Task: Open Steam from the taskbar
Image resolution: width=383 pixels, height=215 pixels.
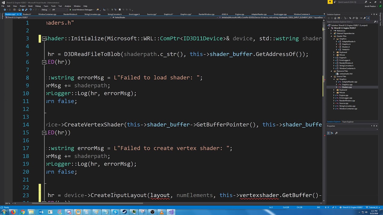Action: [124, 212]
